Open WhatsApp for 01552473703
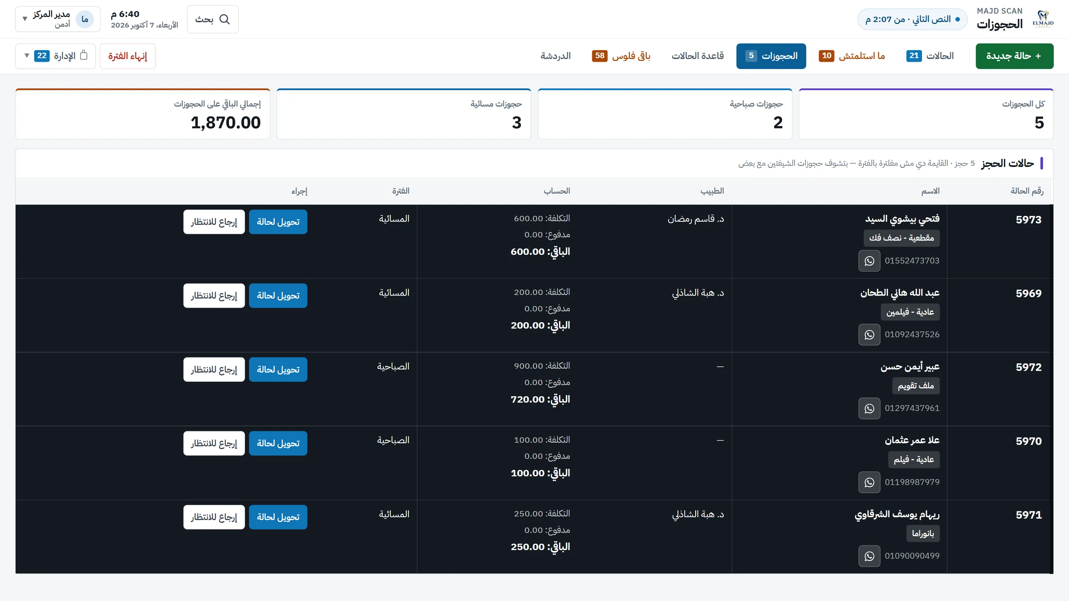Viewport: 1069px width, 601px height. pos(869,261)
